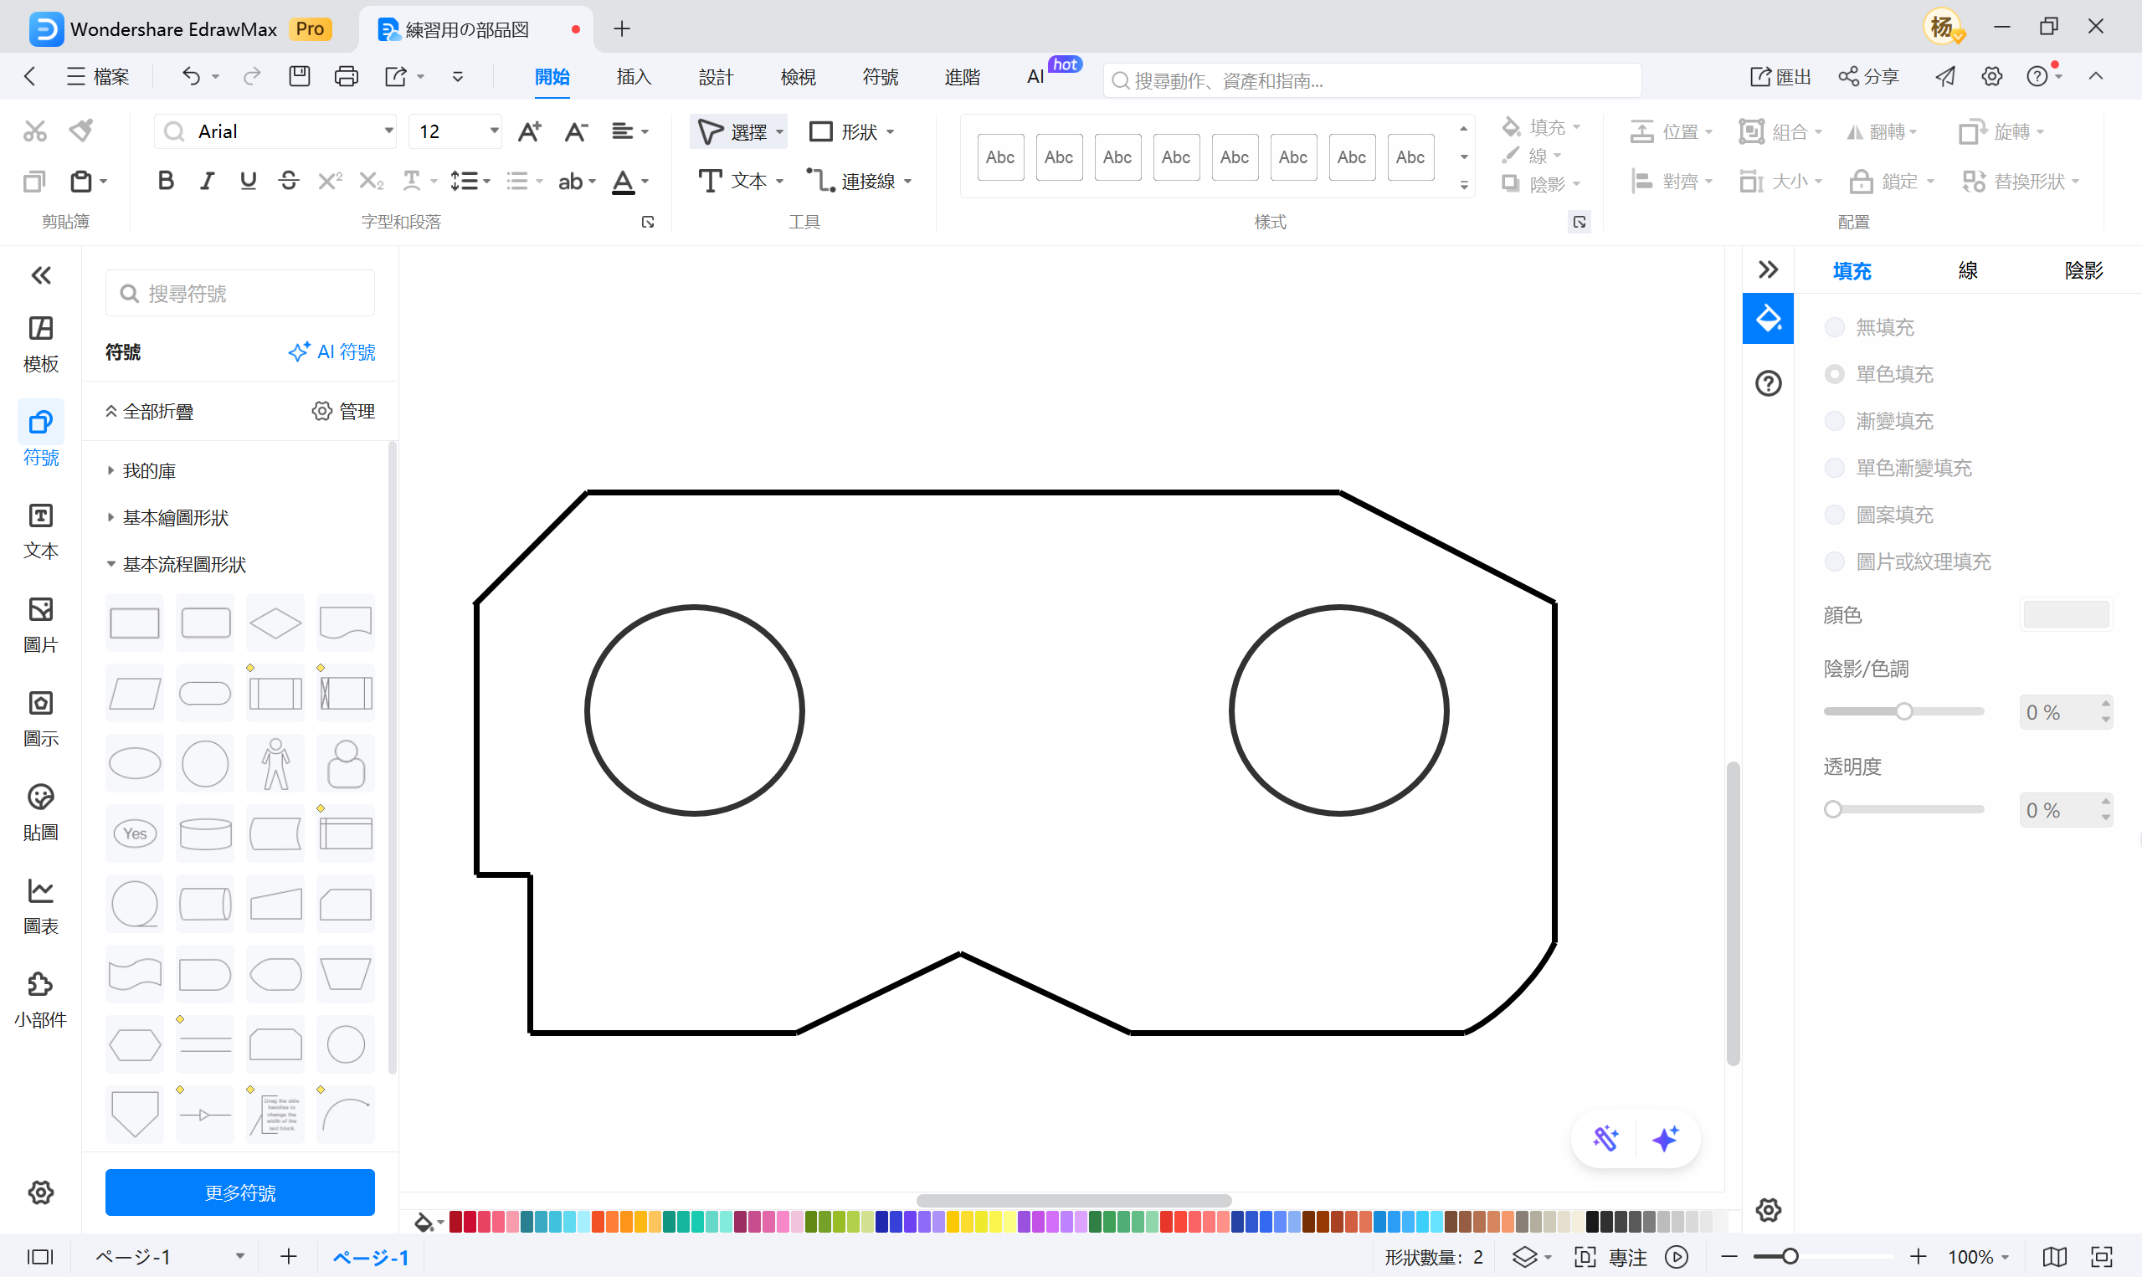This screenshot has width=2142, height=1277.
Task: Click the 更多符號 button
Action: [240, 1192]
